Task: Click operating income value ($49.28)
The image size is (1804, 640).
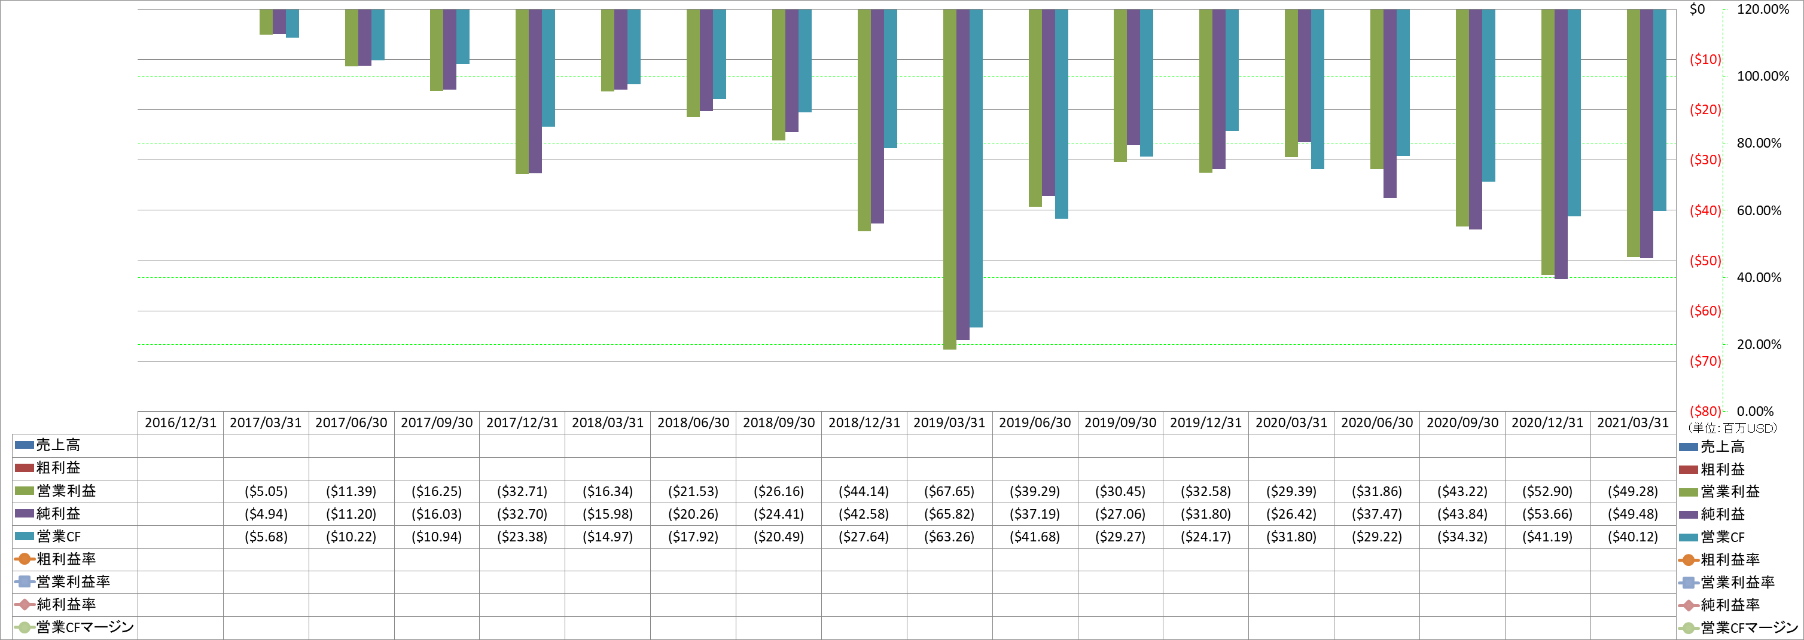Action: click(x=1633, y=492)
